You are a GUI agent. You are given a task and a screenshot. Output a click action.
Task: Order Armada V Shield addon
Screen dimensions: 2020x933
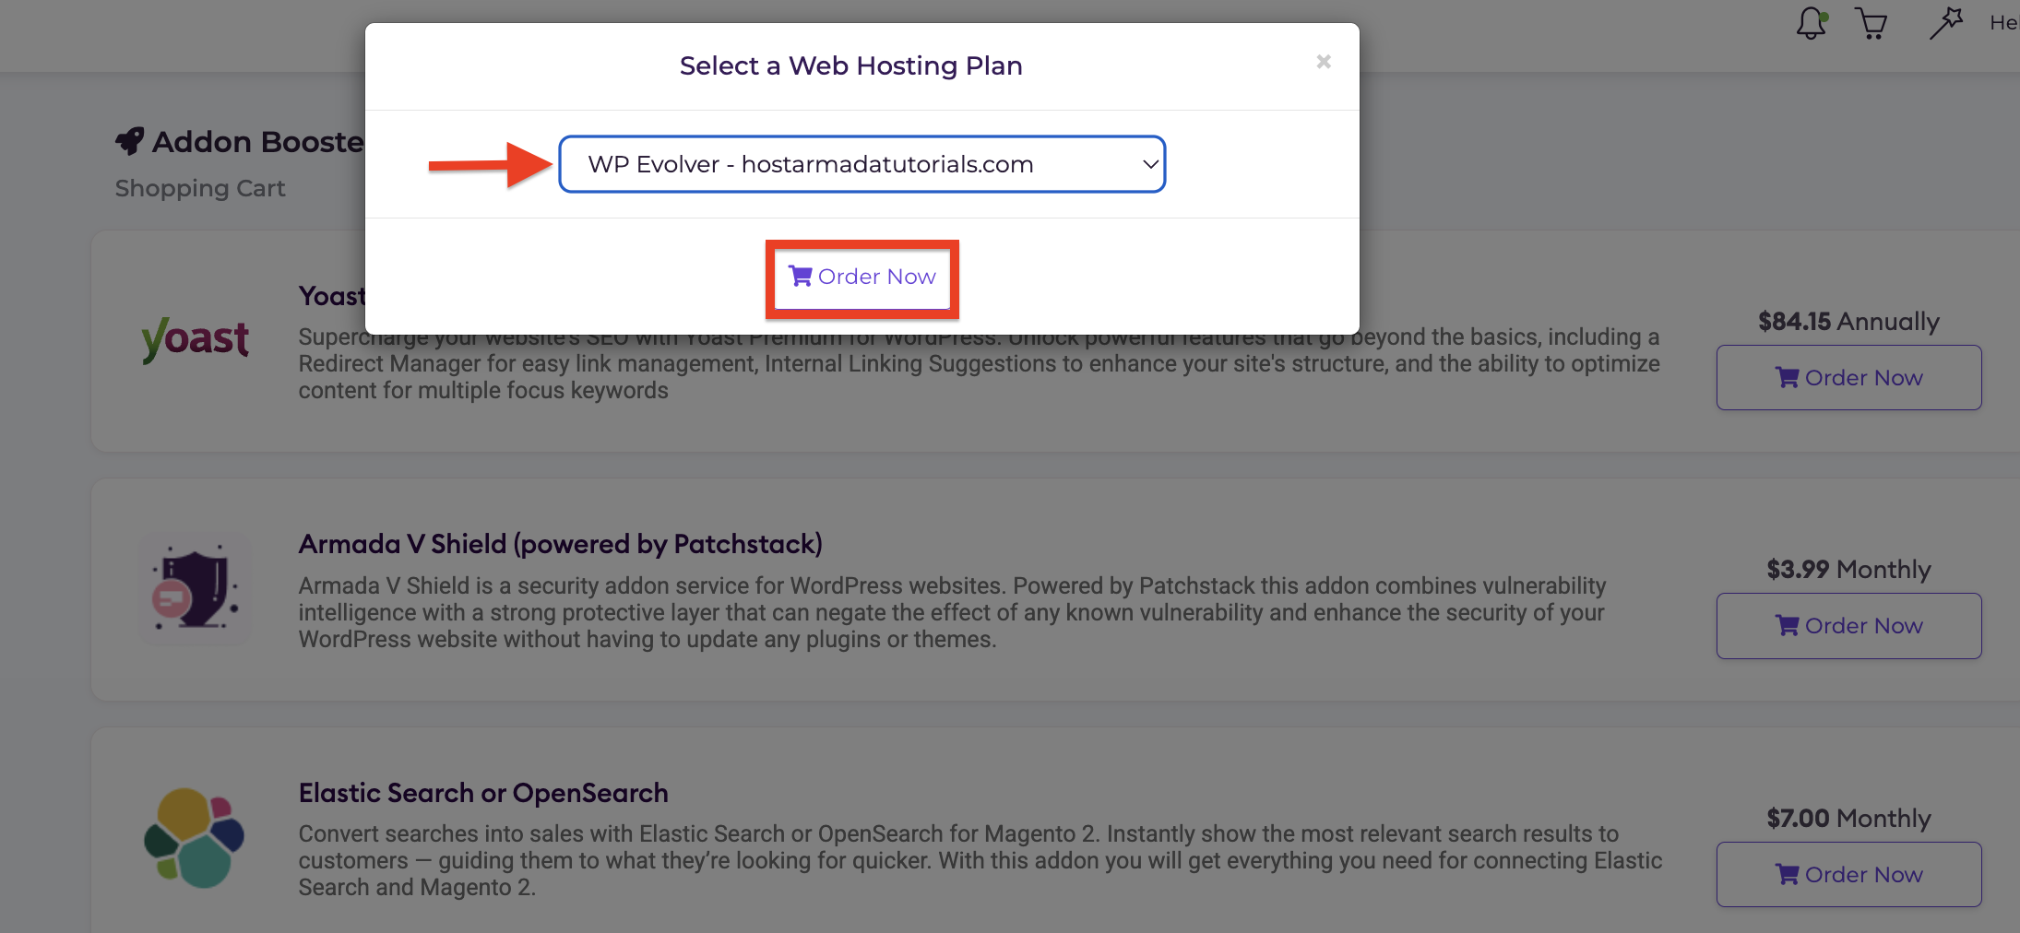point(1848,625)
